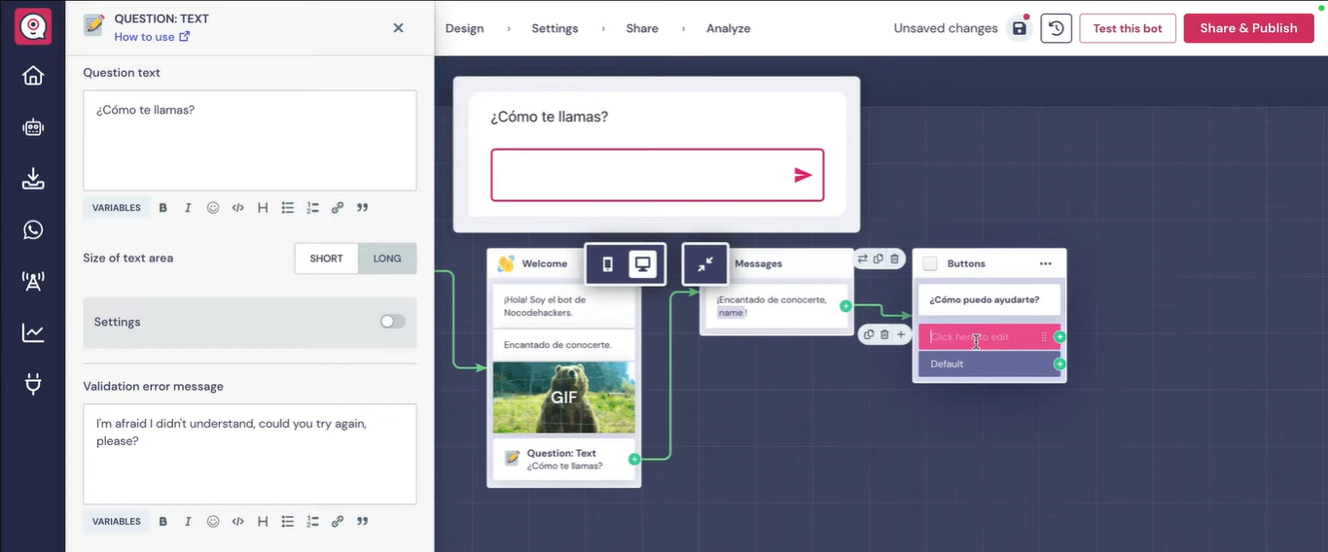
Task: Click the 'Encantado de conocerte.' message in the Welcome block
Action: [564, 345]
